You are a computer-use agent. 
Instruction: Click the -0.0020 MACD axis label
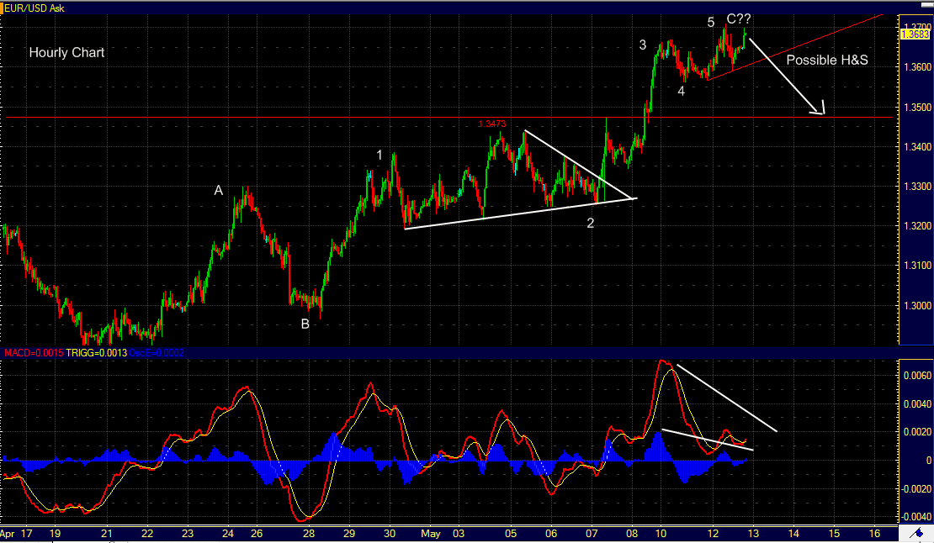(x=916, y=489)
